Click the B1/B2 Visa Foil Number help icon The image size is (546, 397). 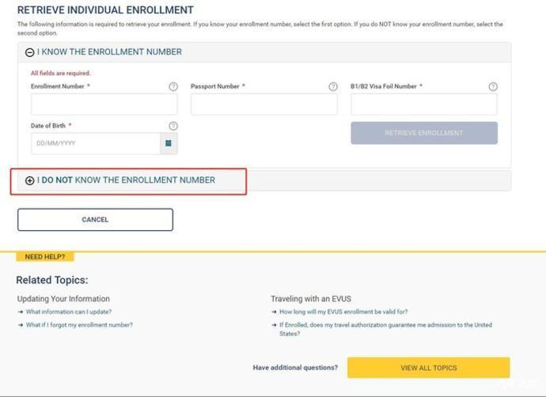[493, 86]
